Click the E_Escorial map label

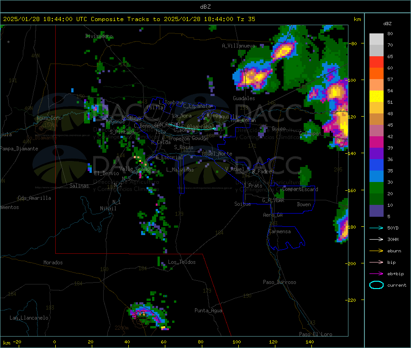(x=169, y=157)
